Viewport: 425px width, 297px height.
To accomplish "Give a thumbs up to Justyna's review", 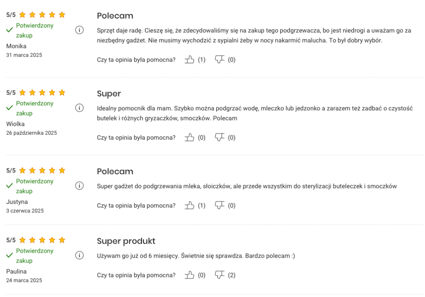I will [x=189, y=205].
